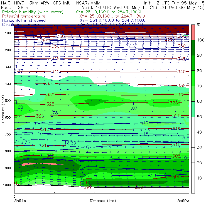Click the left '325' isentrope contour label
Image resolution: width=206 pixels, height=206 pixels.
click(50, 104)
